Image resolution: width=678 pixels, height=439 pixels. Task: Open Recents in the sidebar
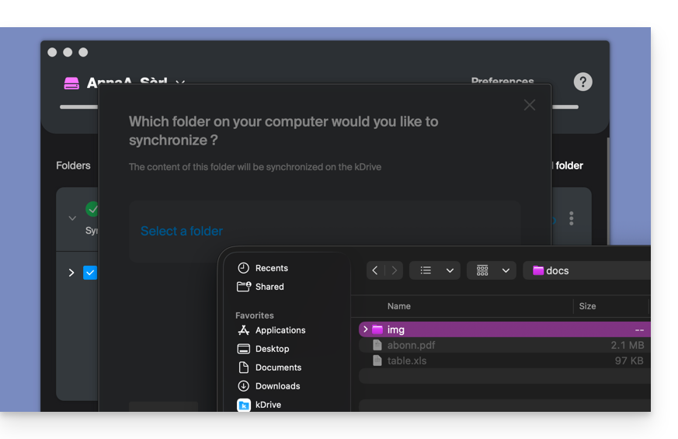pyautogui.click(x=271, y=268)
